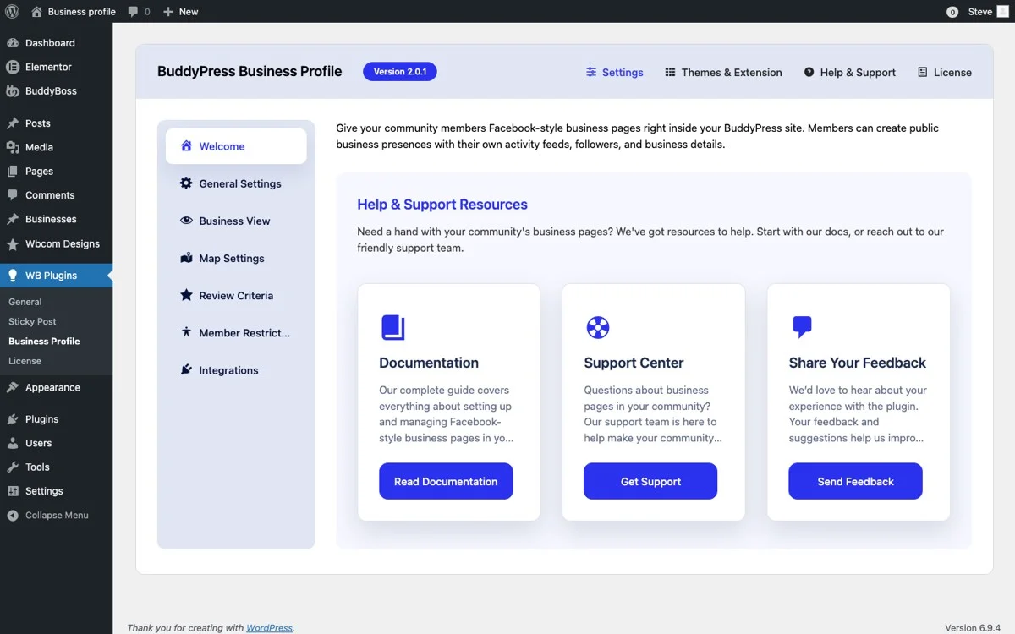Open the Business View eye item
This screenshot has height=634, width=1015.
(235, 221)
